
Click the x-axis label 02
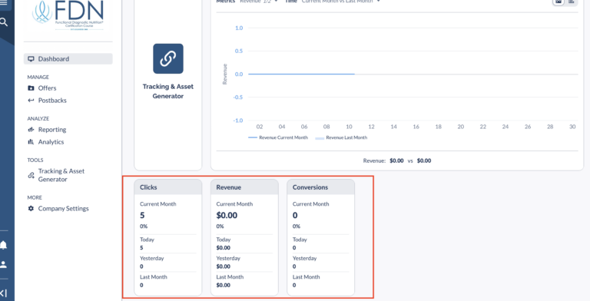click(260, 127)
